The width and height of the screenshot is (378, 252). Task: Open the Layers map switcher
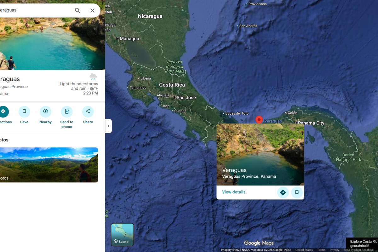point(122,234)
